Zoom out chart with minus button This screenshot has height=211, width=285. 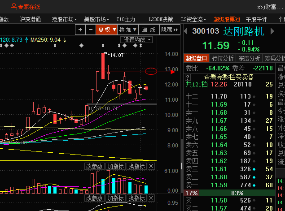coord(91,30)
